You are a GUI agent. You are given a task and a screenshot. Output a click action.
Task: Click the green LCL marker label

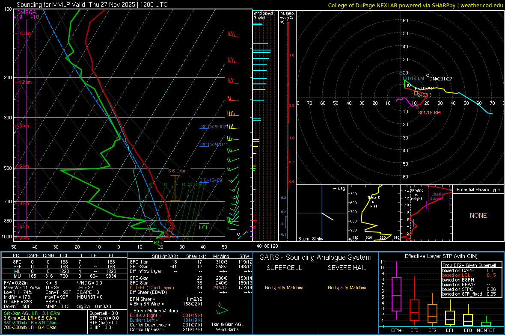click(x=204, y=228)
